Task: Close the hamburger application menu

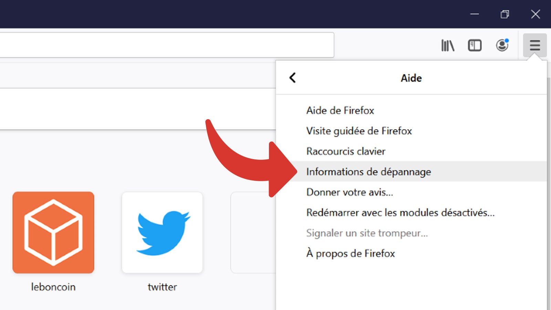Action: pos(535,45)
